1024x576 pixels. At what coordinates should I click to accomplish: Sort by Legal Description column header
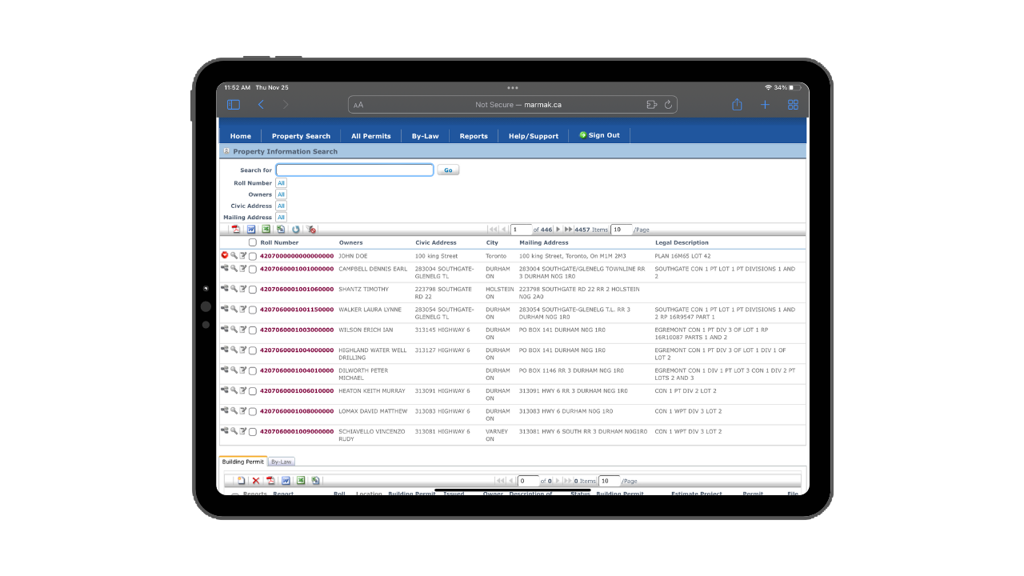tap(682, 242)
